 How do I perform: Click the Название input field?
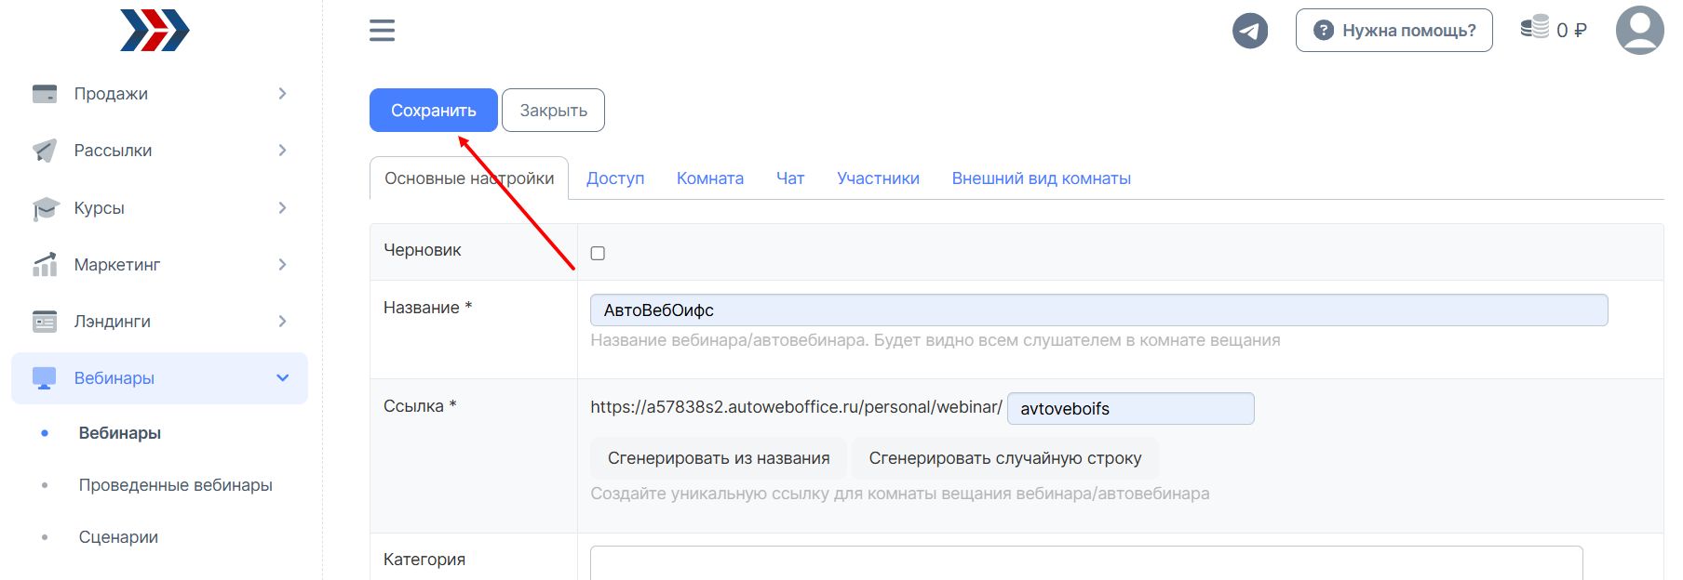point(1099,310)
